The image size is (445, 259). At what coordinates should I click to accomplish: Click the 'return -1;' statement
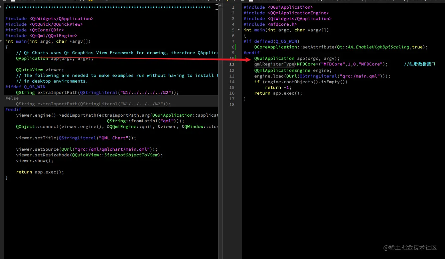[x=278, y=88]
